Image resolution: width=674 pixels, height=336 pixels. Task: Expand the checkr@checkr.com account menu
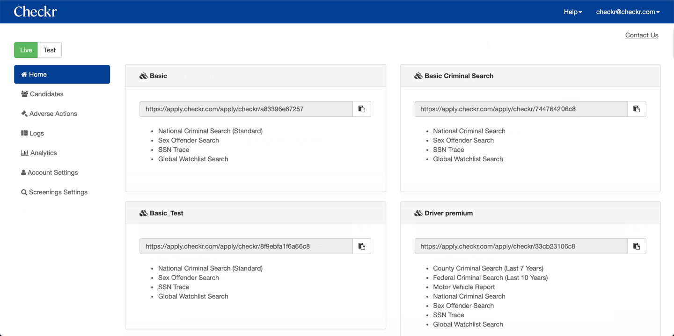(627, 12)
